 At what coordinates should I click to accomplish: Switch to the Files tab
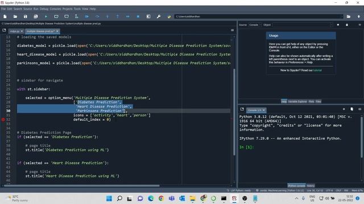click(318, 101)
